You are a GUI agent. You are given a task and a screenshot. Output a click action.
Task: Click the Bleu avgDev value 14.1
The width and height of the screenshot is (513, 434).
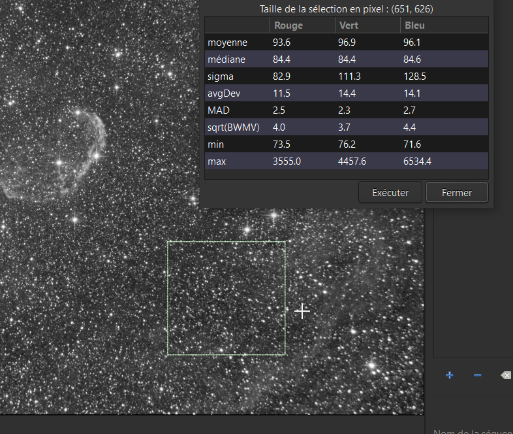(x=412, y=93)
